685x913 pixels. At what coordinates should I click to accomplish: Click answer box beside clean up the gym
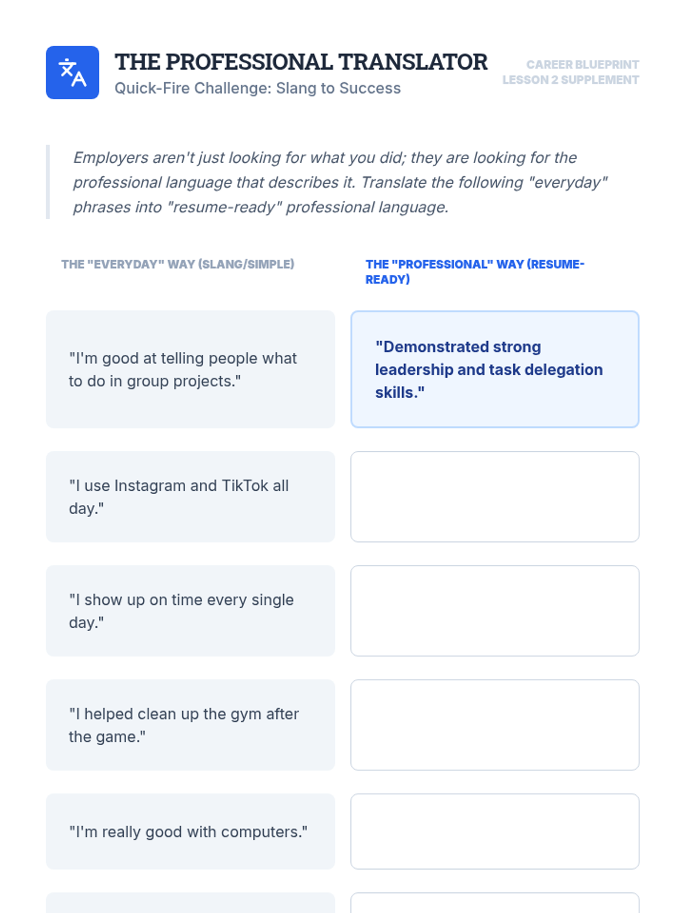494,725
